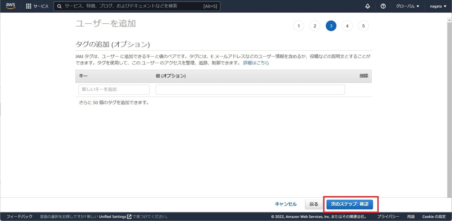Open Cookie の設定 in the footer

click(434, 216)
